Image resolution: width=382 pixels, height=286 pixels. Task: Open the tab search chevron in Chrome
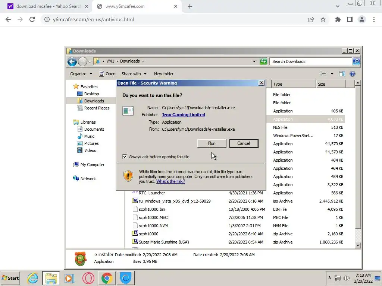pos(337,6)
